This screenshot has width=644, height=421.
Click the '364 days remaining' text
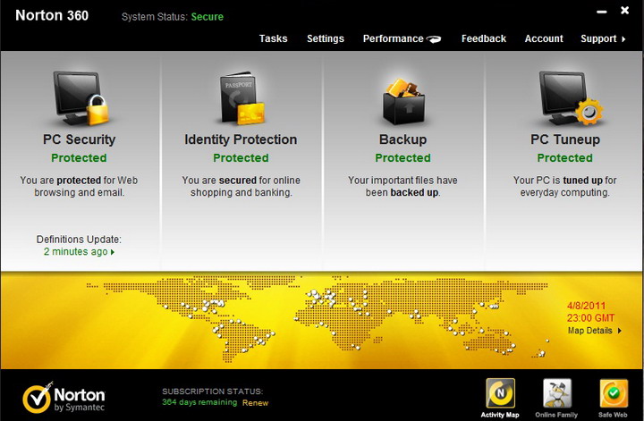[199, 402]
